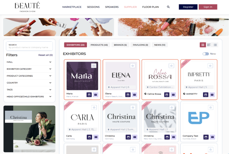Open the Christina sidebar advertisement image
Viewport: 229px width, 154px height.
tap(29, 129)
